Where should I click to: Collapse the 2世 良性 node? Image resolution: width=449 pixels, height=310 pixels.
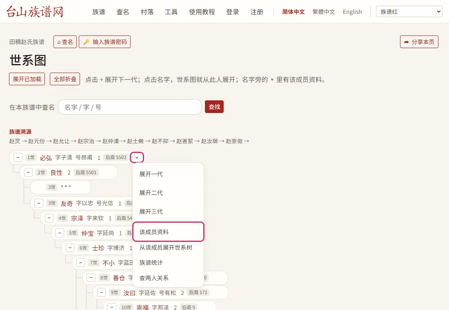coord(28,172)
